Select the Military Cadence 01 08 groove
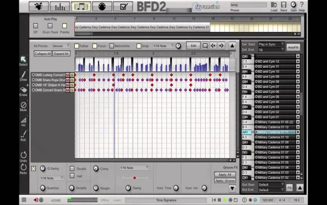327x205 pixels. (x=275, y=147)
